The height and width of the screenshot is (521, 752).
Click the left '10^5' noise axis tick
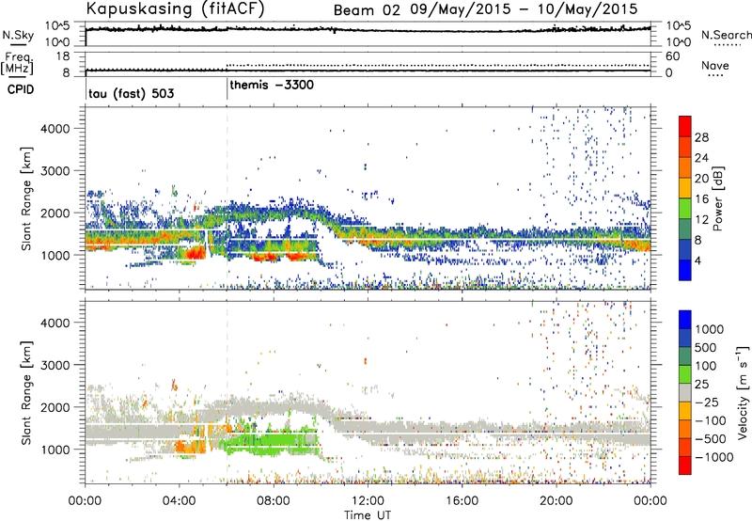tap(58, 25)
